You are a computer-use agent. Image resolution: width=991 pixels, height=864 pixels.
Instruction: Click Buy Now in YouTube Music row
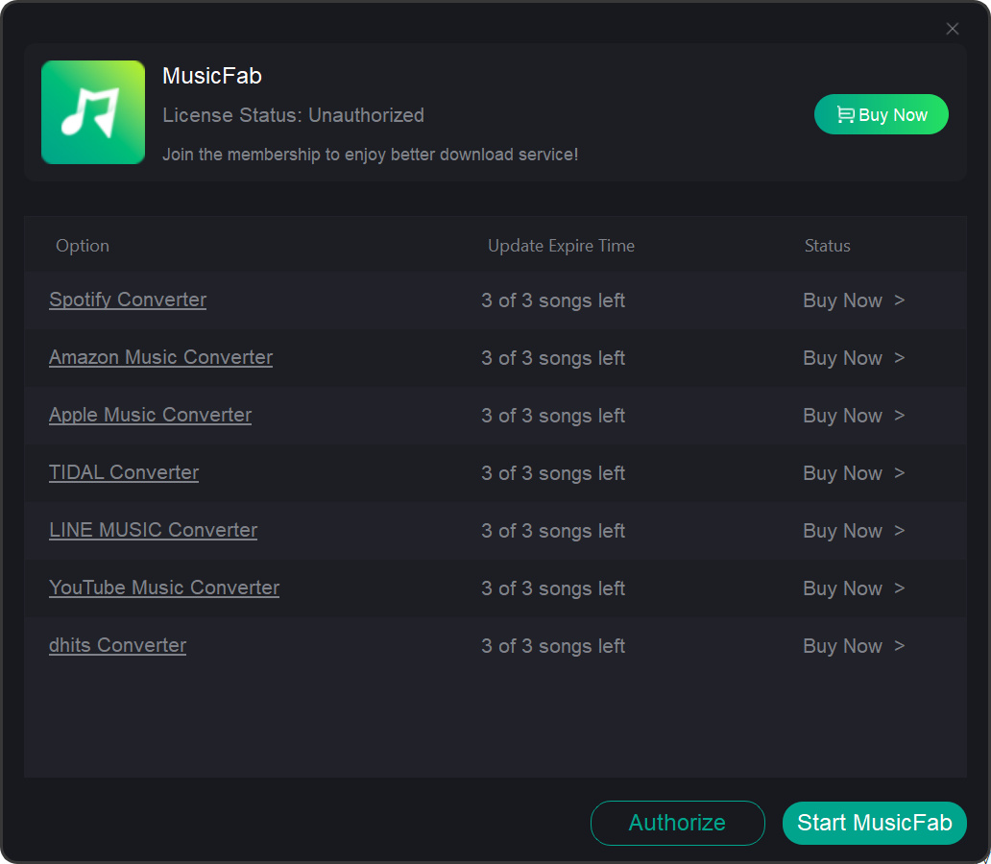coord(854,588)
